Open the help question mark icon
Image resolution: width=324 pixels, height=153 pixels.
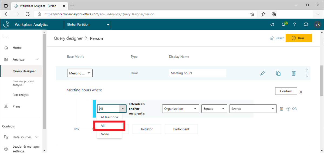[x=295, y=24]
